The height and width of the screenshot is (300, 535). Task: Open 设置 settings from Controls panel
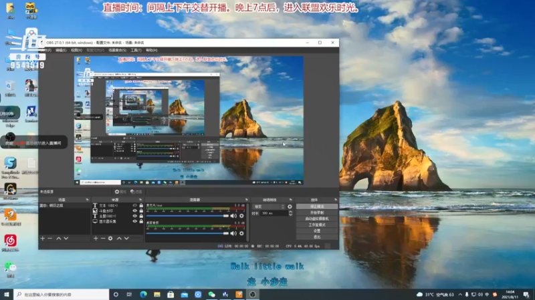coord(317,231)
